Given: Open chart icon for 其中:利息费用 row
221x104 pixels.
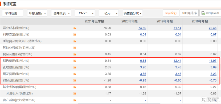Looking at the screenshot, I should 75,87.
